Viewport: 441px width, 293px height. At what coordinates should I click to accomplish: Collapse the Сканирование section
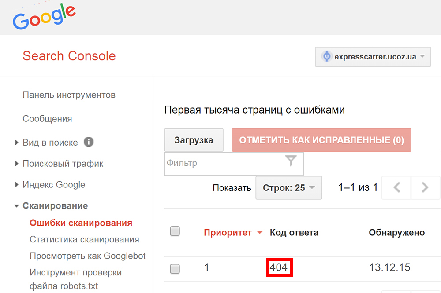pos(55,206)
